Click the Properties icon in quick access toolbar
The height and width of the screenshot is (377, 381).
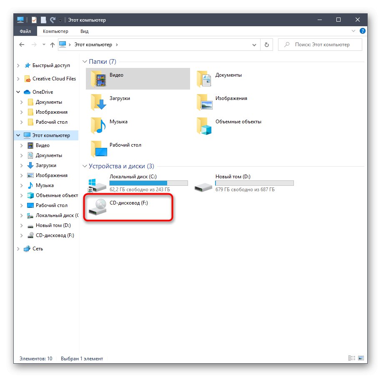tap(34, 20)
